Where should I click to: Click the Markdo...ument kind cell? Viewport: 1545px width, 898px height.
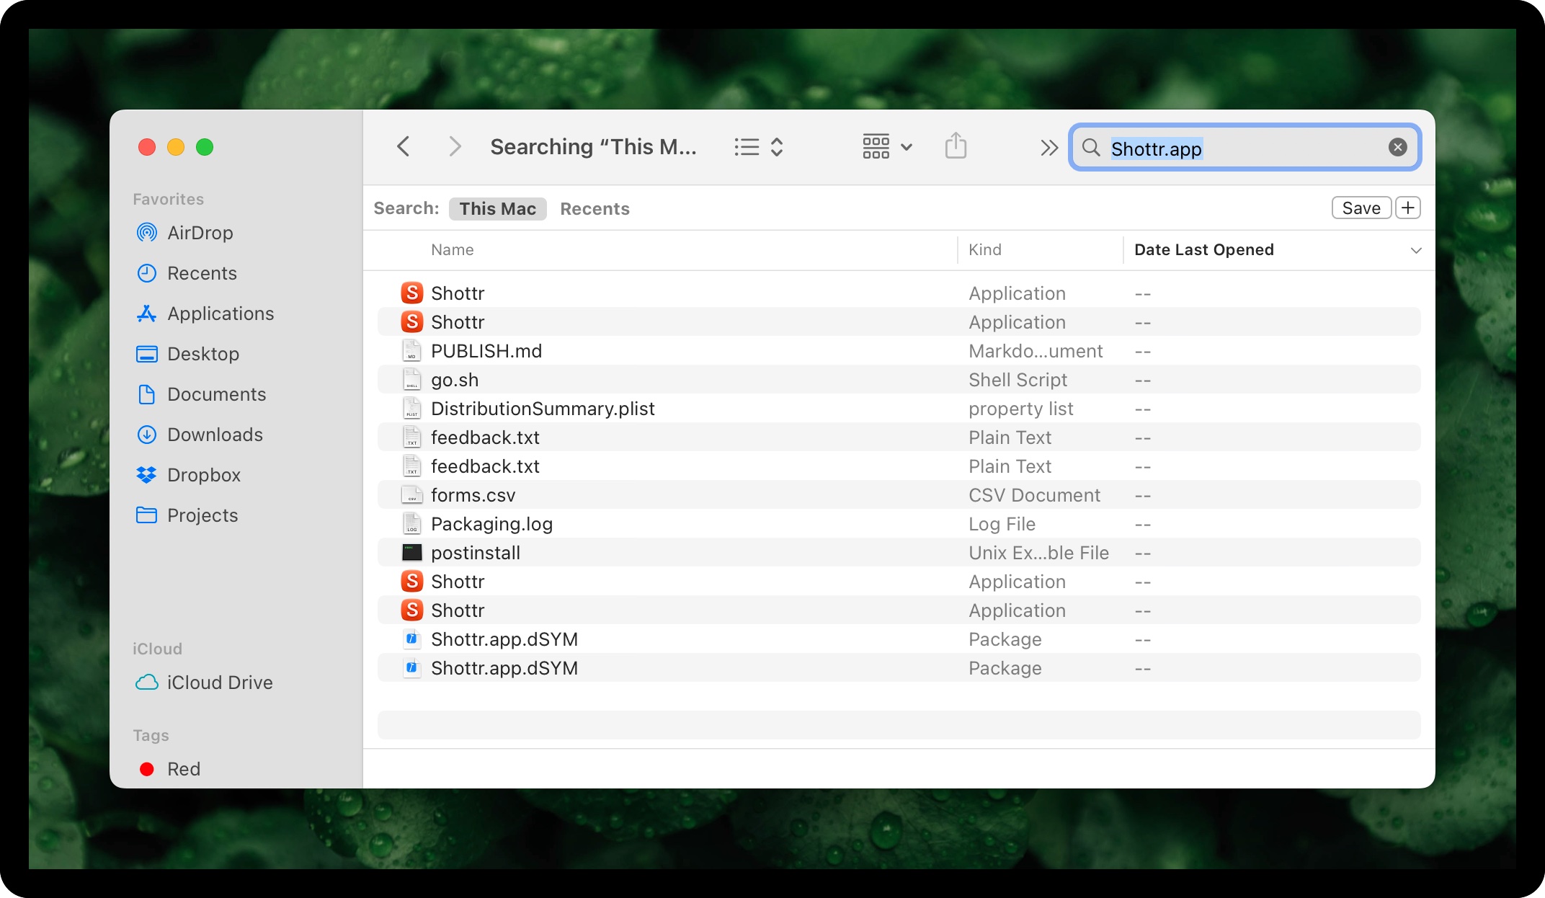click(1036, 351)
